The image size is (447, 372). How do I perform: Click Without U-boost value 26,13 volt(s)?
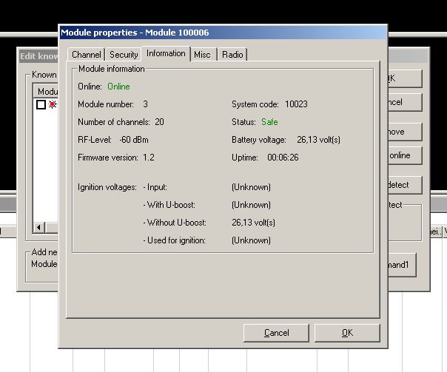(x=253, y=223)
